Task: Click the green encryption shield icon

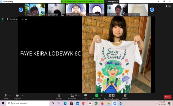Action: coord(3,19)
